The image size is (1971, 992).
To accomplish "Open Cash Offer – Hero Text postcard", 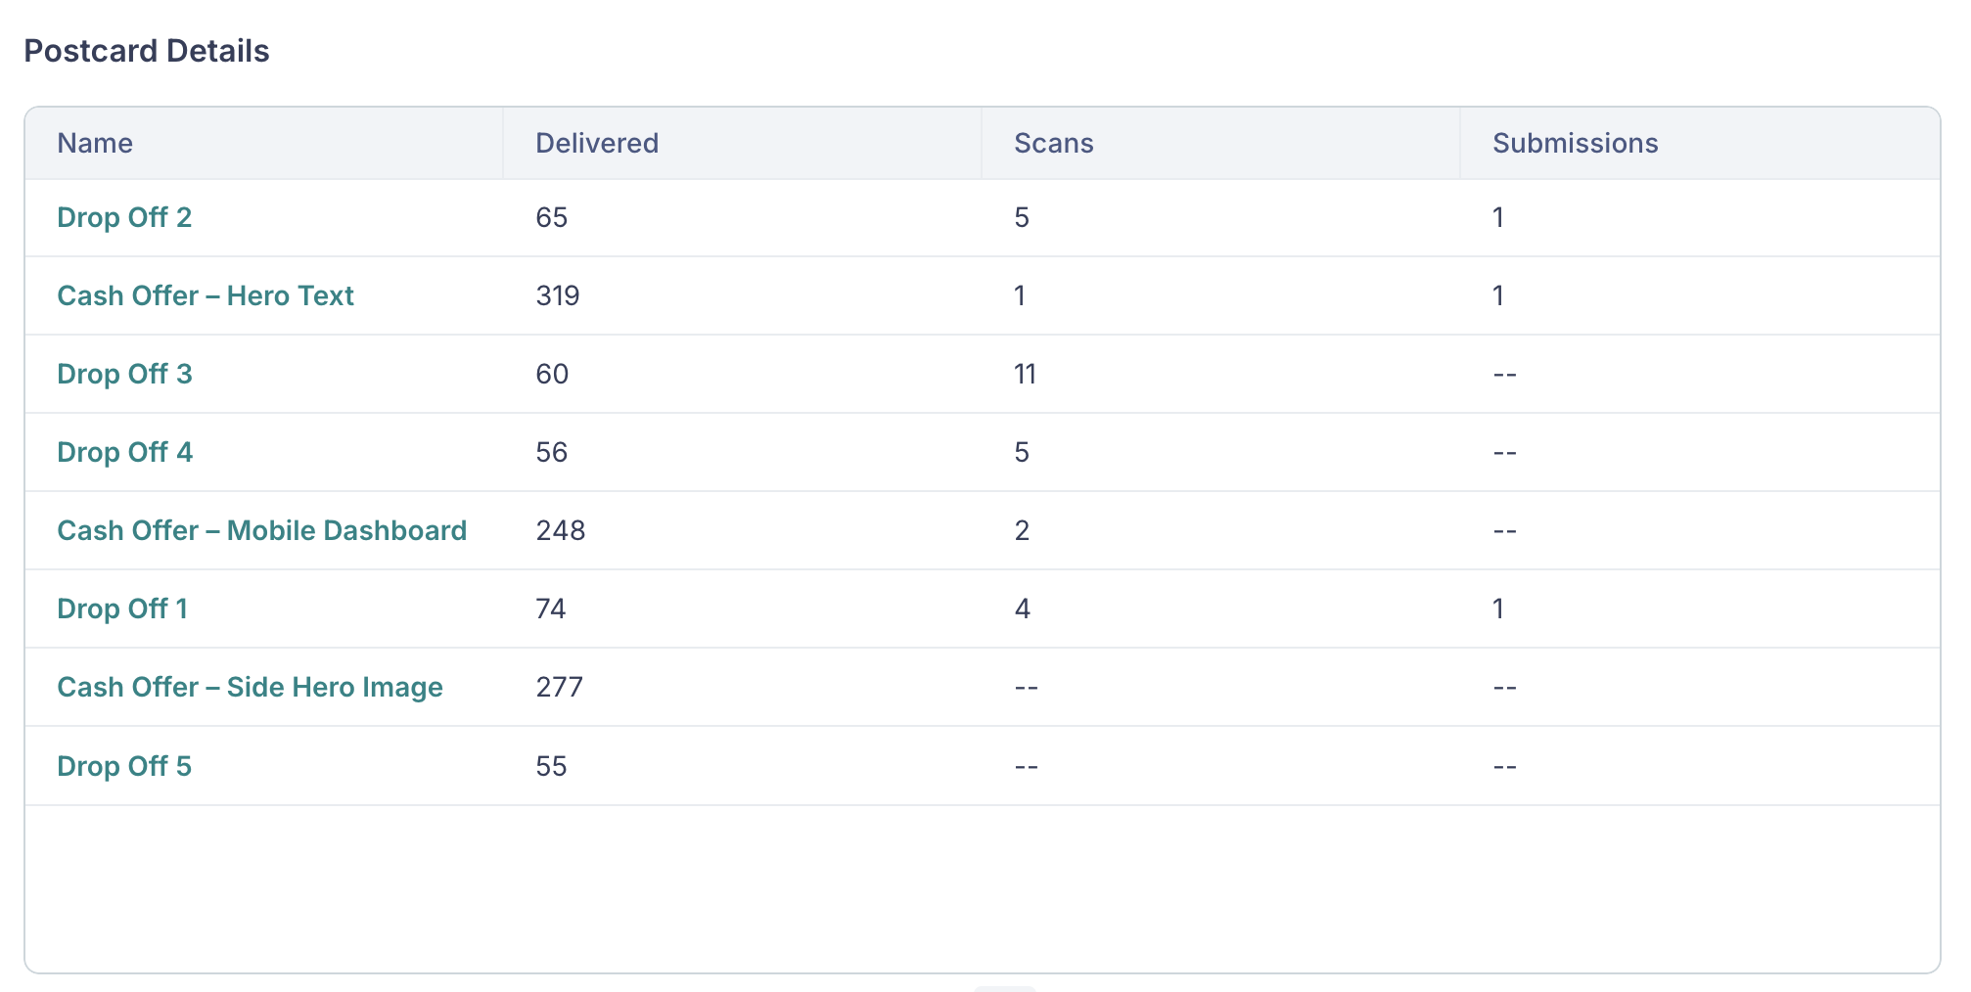I will click(x=206, y=295).
